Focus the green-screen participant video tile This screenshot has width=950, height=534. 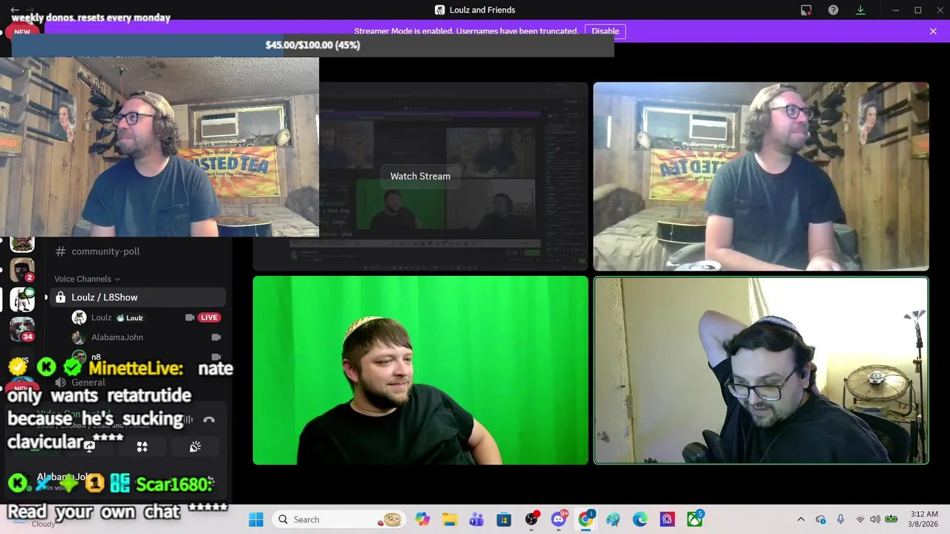420,370
